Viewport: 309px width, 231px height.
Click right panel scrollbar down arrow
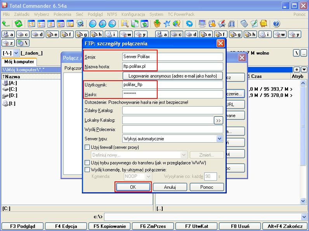(303, 201)
